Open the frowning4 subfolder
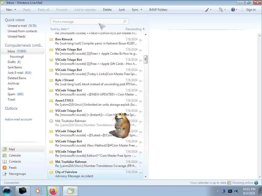This screenshot has height=196, width=262. tap(17, 57)
